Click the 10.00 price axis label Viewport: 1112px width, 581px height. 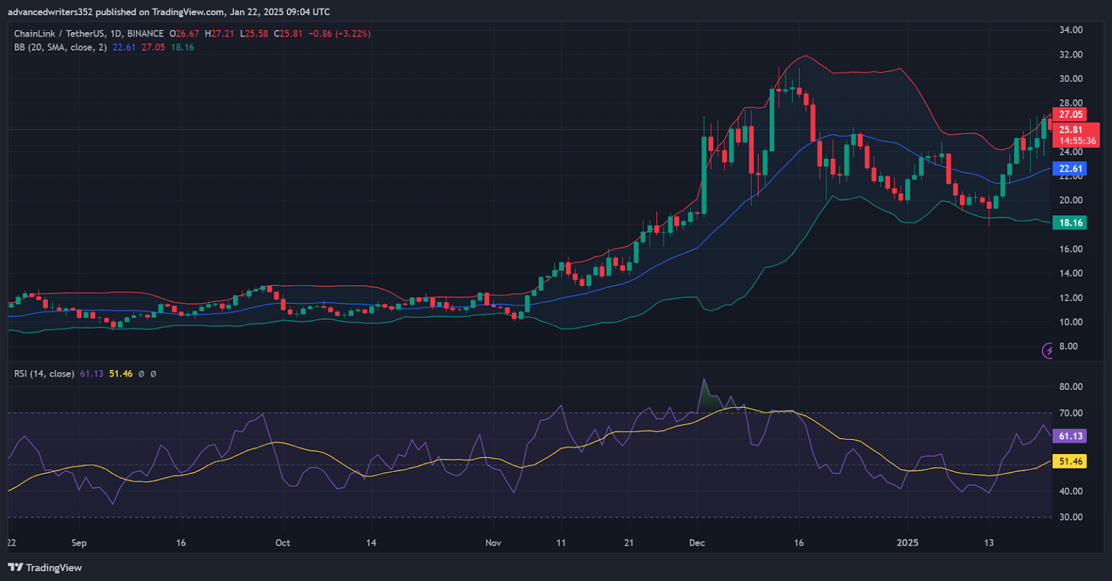(1070, 322)
